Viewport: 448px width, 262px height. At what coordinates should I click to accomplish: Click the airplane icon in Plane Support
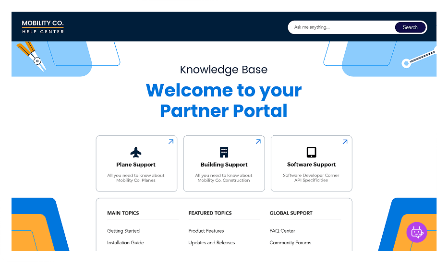[x=136, y=153]
